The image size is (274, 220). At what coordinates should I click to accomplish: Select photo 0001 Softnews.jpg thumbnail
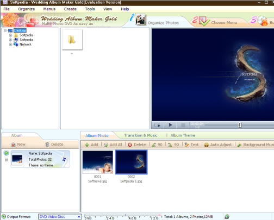(x=97, y=162)
